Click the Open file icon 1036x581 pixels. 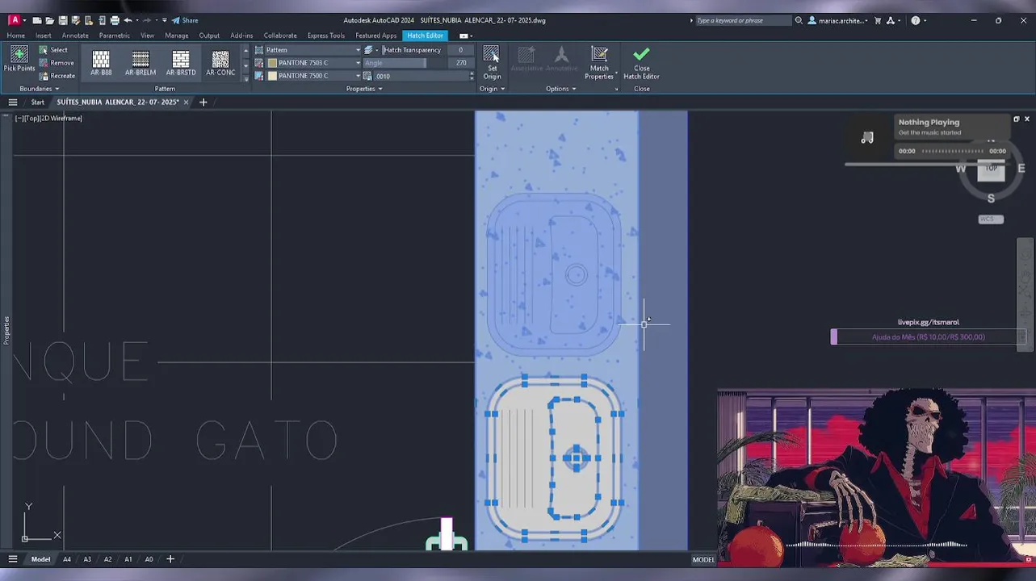coord(50,20)
